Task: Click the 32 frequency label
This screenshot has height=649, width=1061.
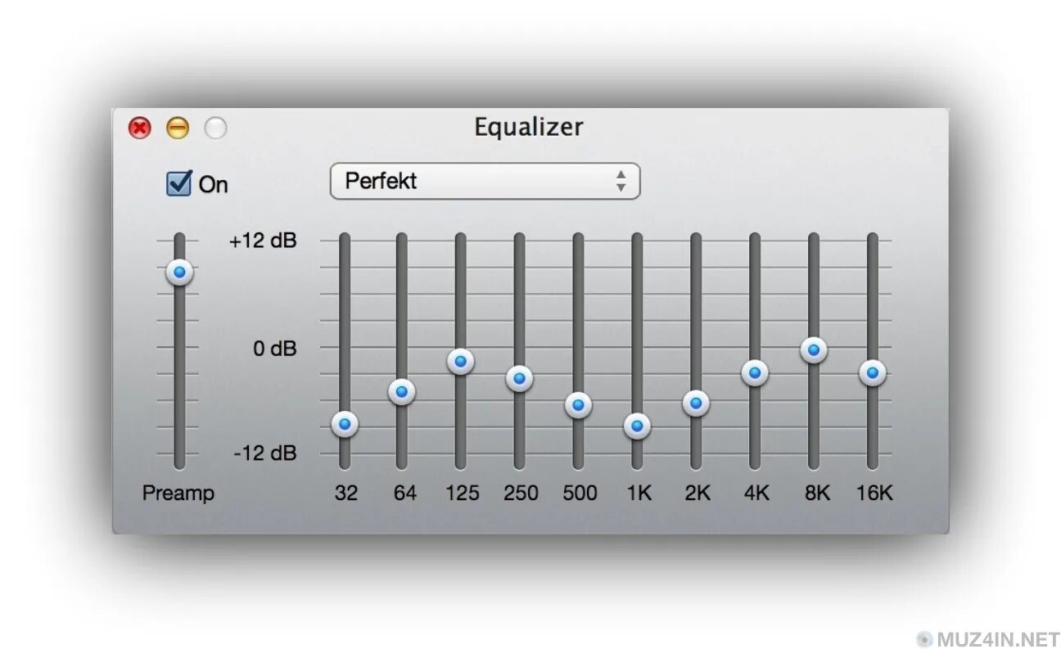Action: [x=346, y=493]
